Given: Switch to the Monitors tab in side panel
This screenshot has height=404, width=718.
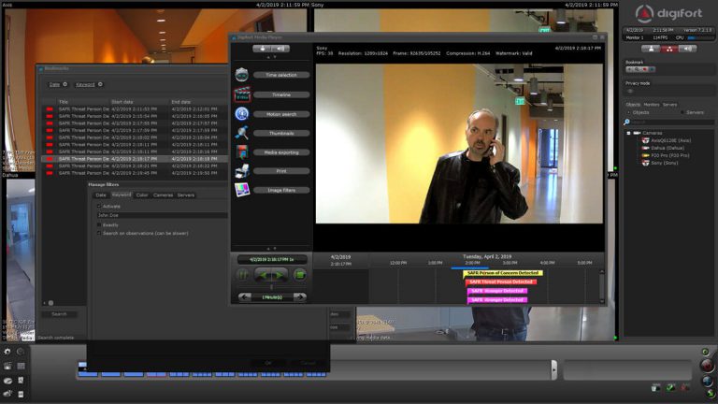Looking at the screenshot, I should pos(651,105).
